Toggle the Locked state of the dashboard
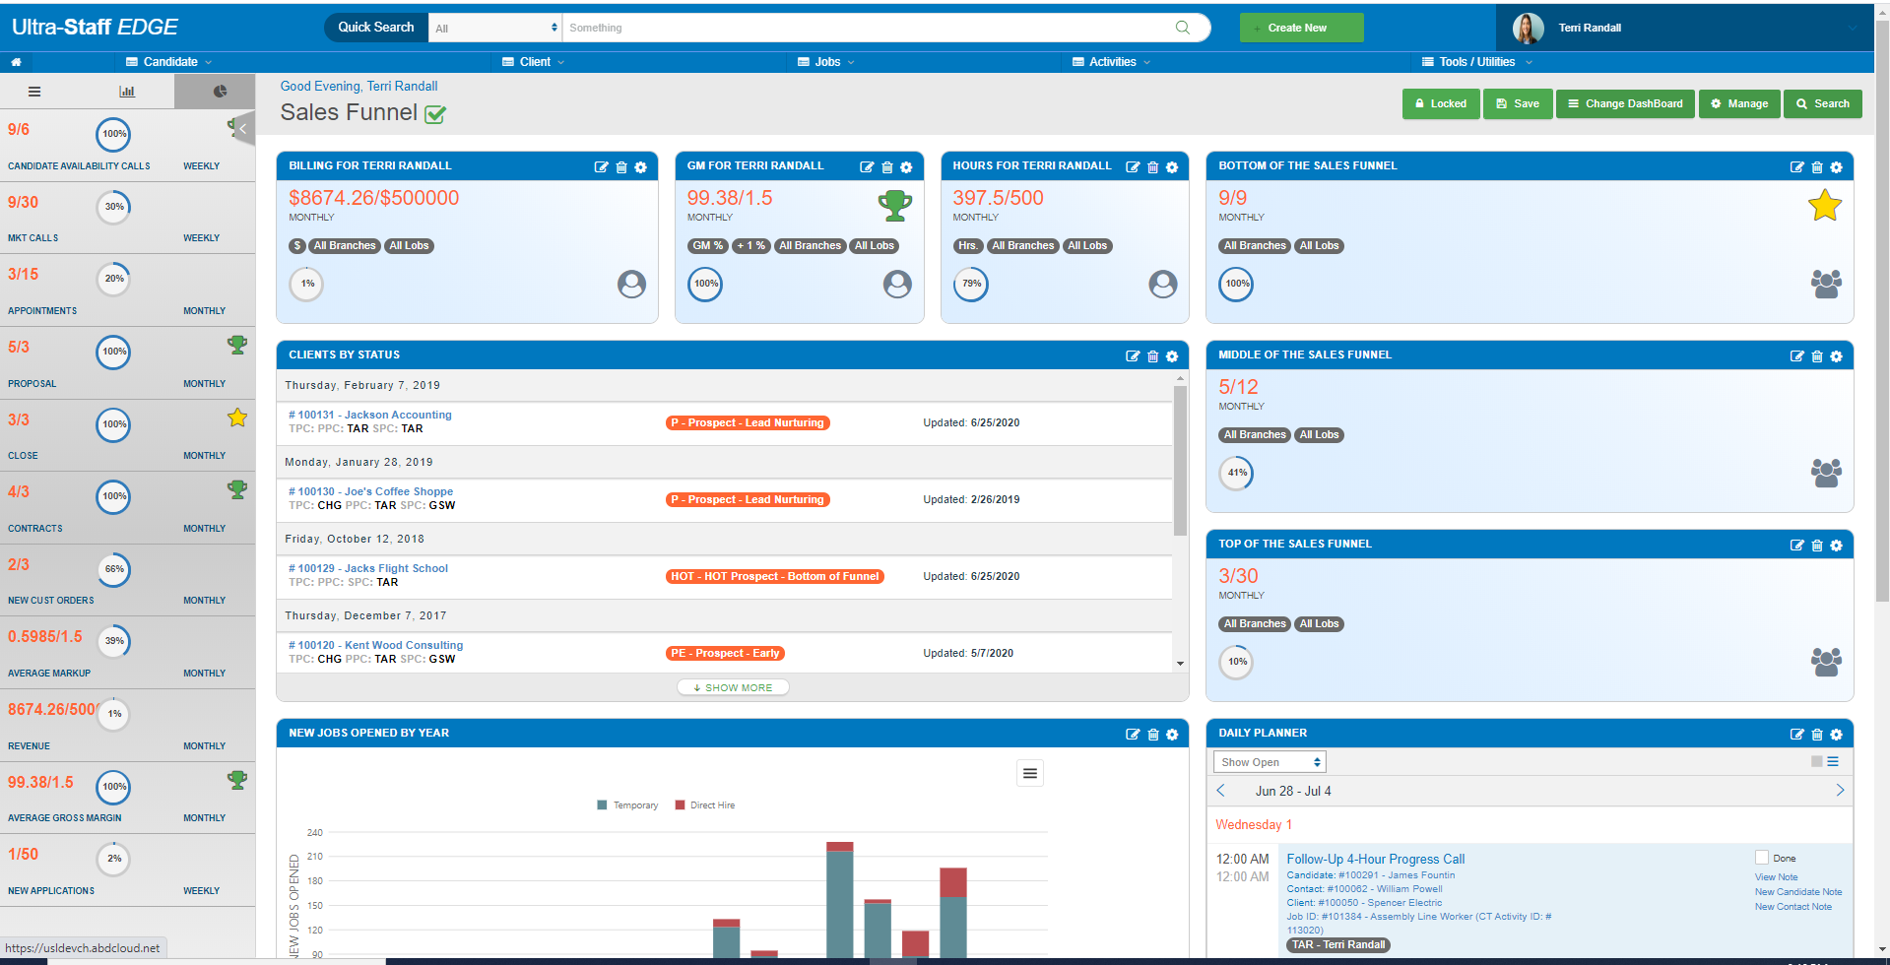This screenshot has height=965, width=1890. point(1440,103)
